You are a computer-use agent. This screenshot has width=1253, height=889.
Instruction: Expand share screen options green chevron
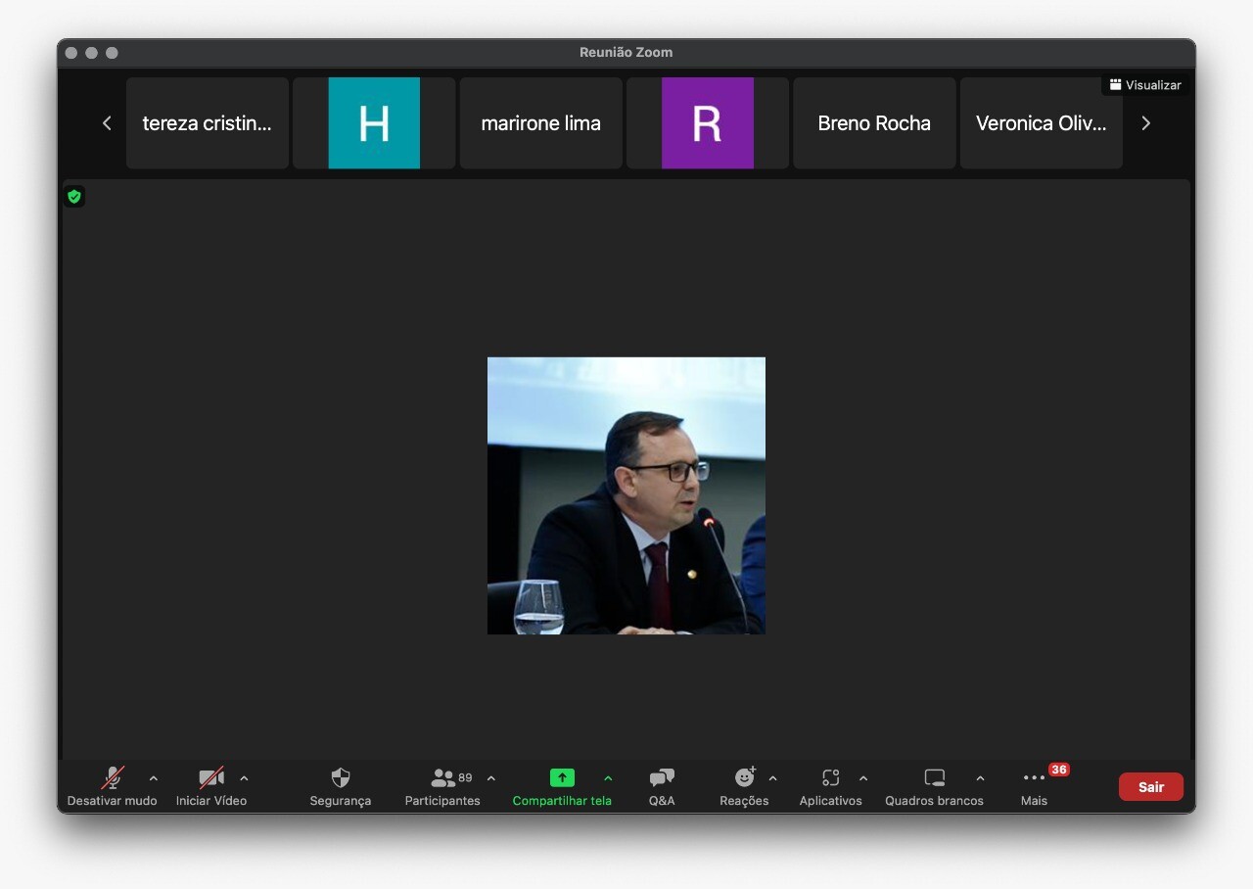pyautogui.click(x=608, y=778)
